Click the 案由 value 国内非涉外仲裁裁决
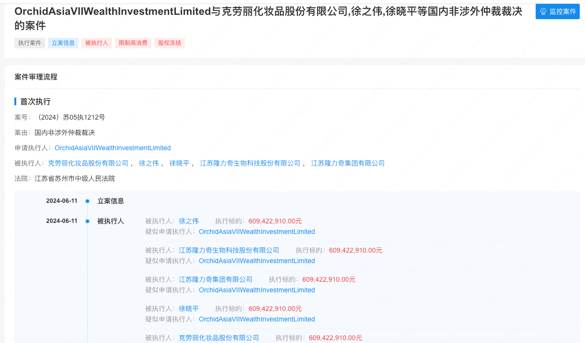Screen dimensions: 585x343 pos(65,133)
